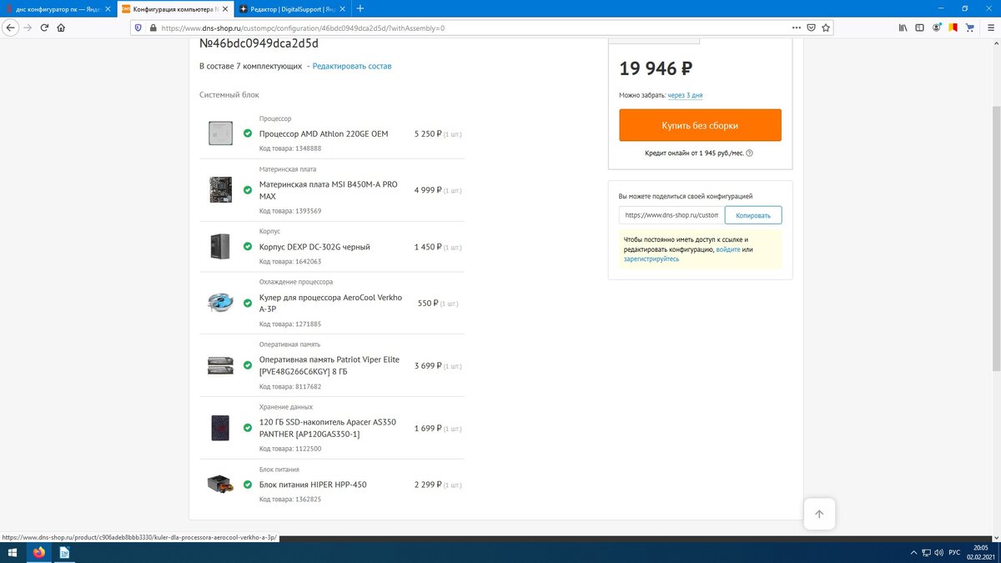Close the 'Редактор | DigitalSupport' tab

click(342, 8)
